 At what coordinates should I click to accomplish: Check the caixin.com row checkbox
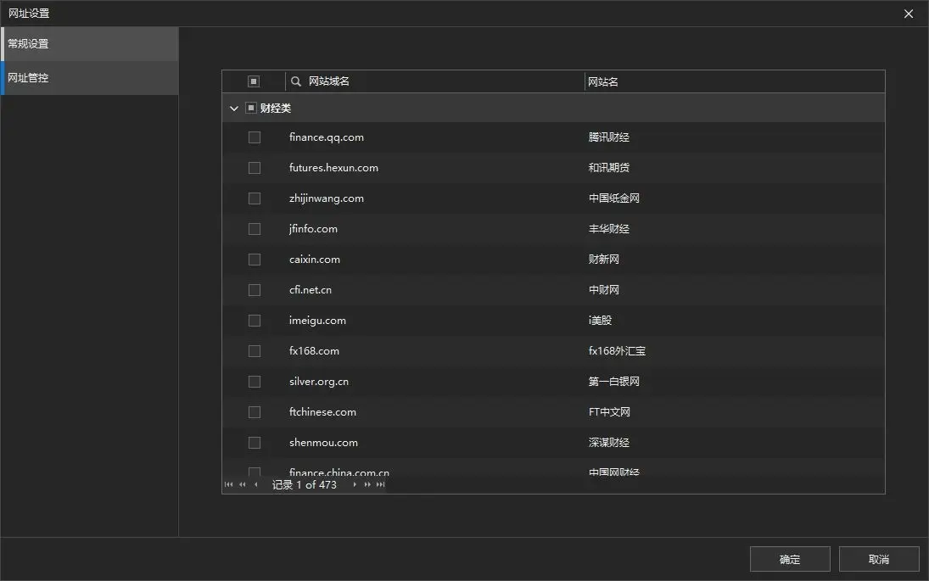click(255, 260)
